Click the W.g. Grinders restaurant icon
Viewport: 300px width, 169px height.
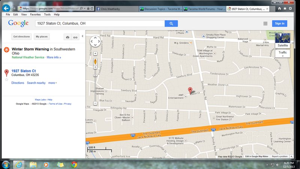(191, 43)
